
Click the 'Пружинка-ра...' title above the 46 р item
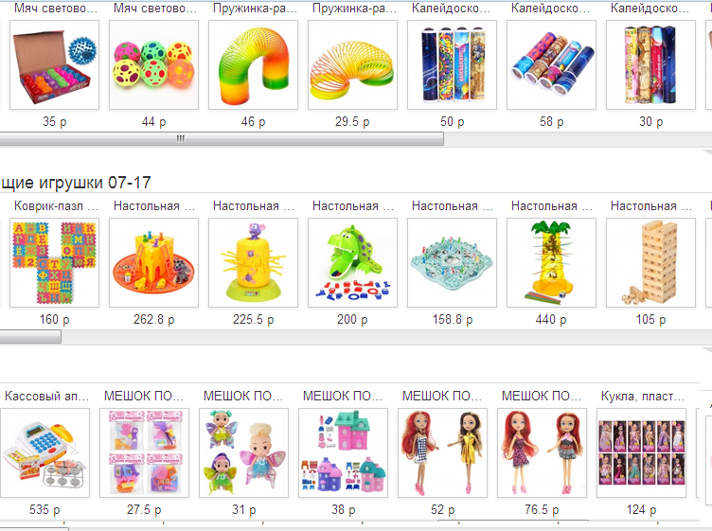pyautogui.click(x=256, y=9)
